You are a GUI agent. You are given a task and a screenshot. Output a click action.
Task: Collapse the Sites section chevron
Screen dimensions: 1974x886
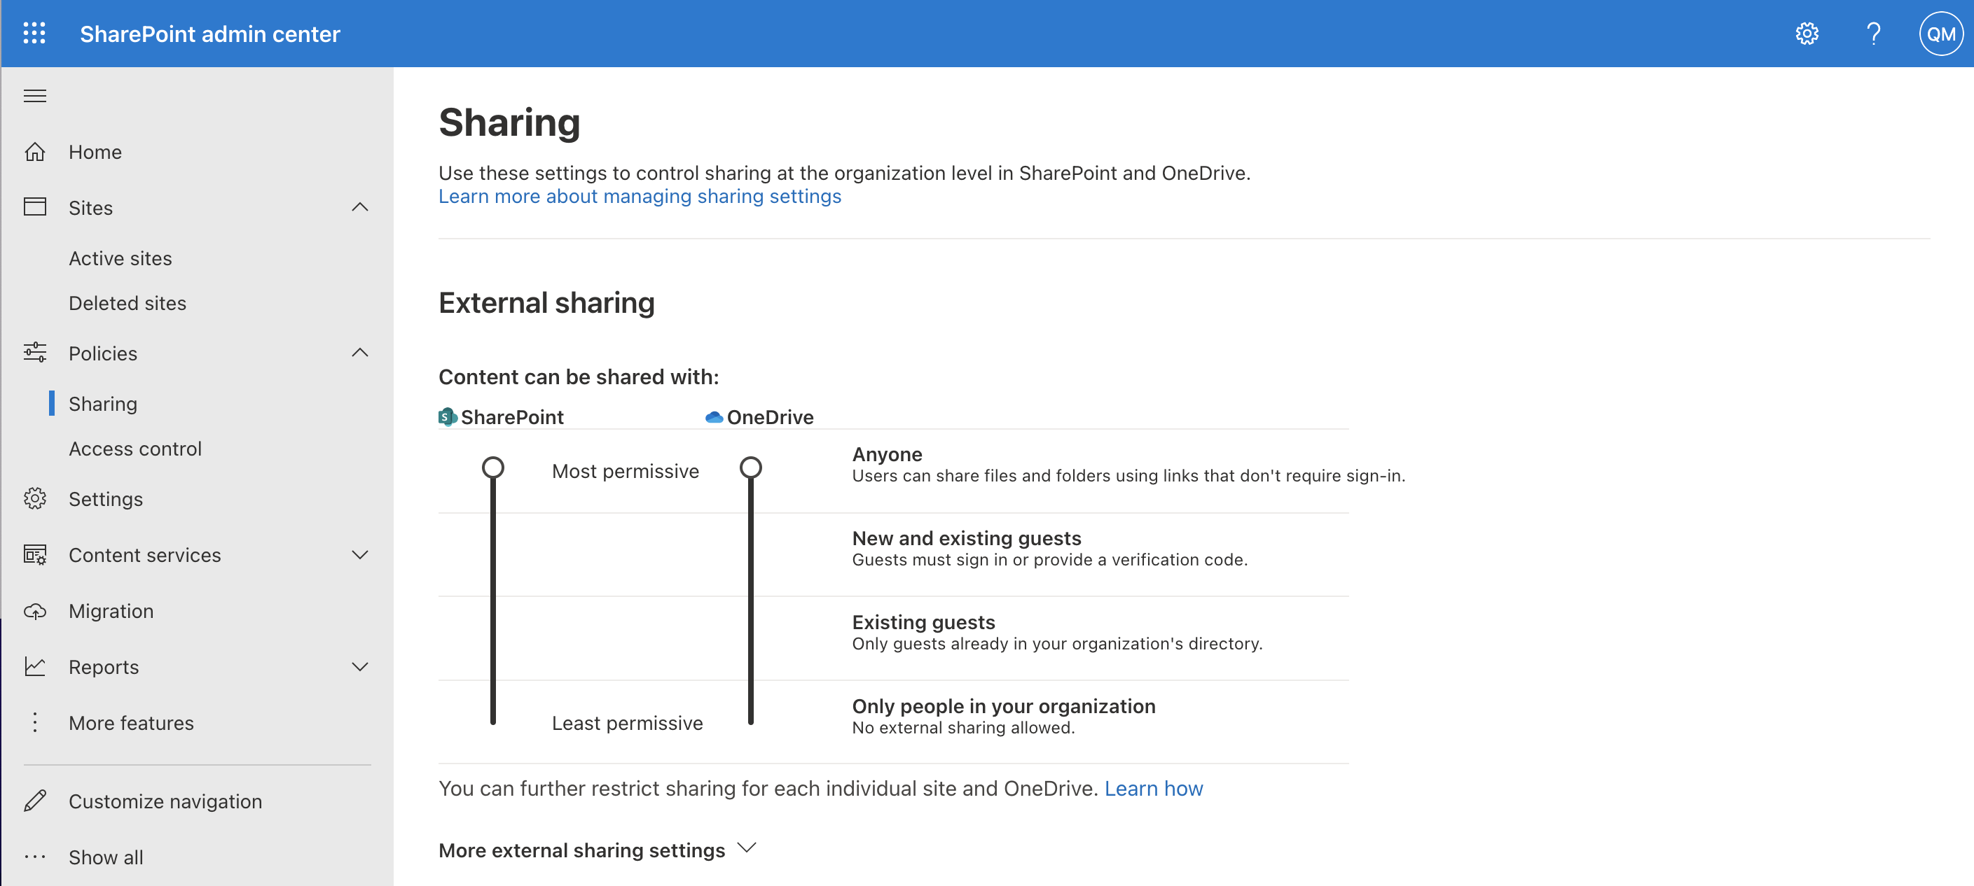coord(359,206)
